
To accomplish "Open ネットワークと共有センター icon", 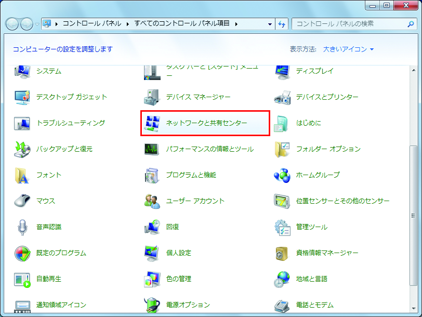I will pos(152,123).
